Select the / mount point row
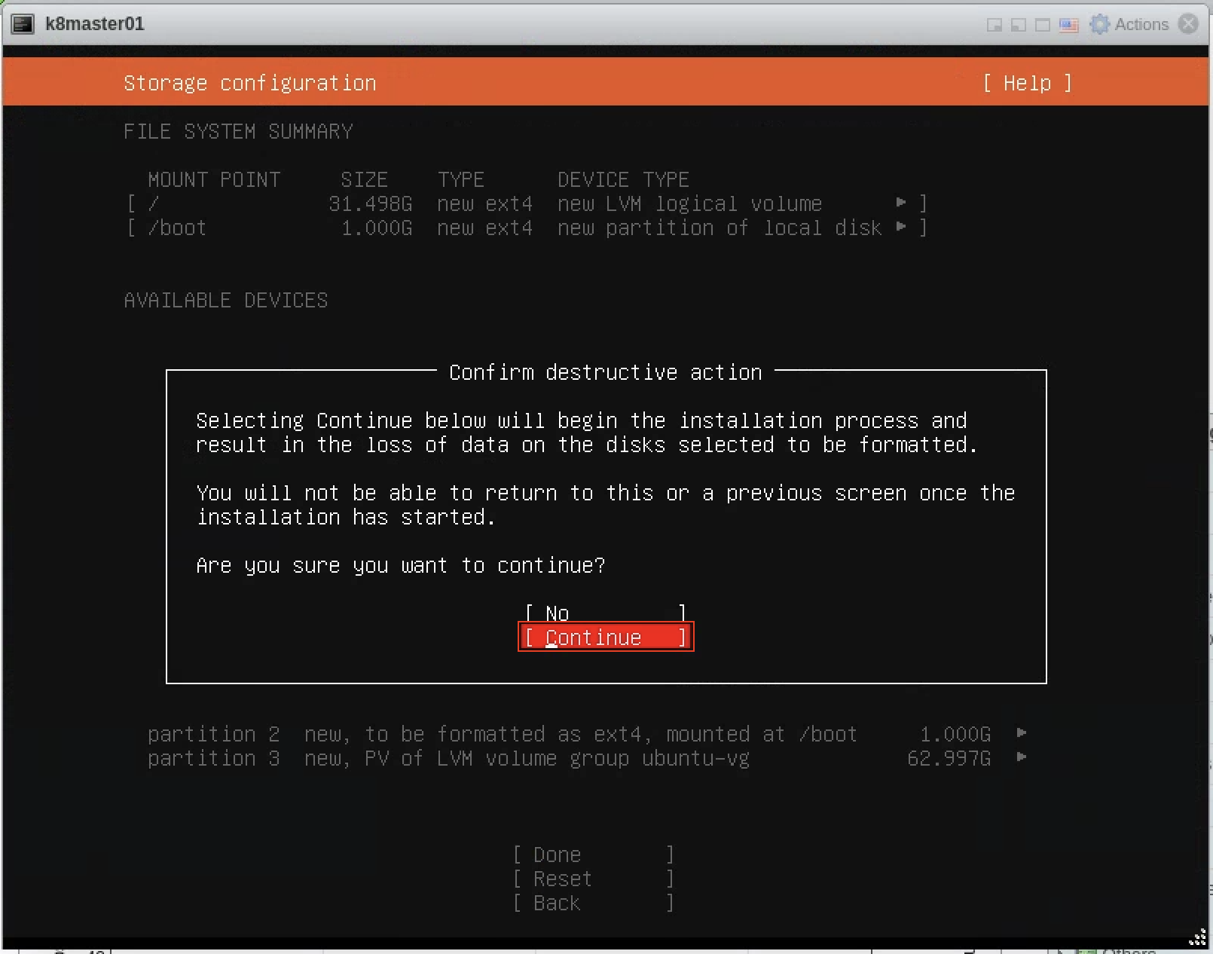1213x954 pixels. (x=527, y=203)
